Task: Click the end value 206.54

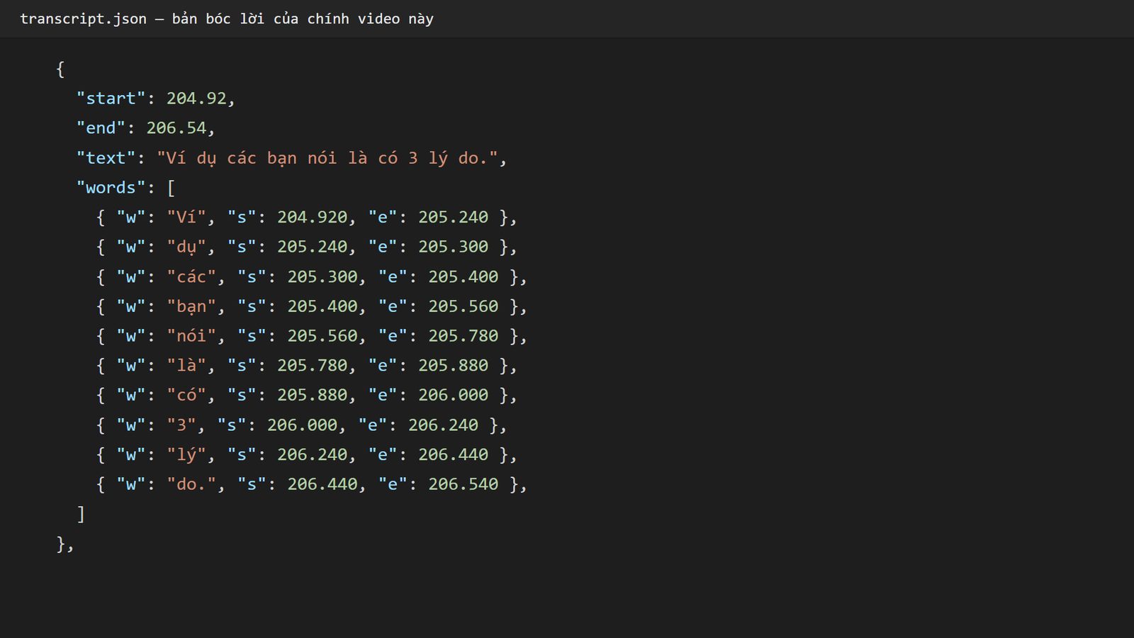Action: coord(176,128)
